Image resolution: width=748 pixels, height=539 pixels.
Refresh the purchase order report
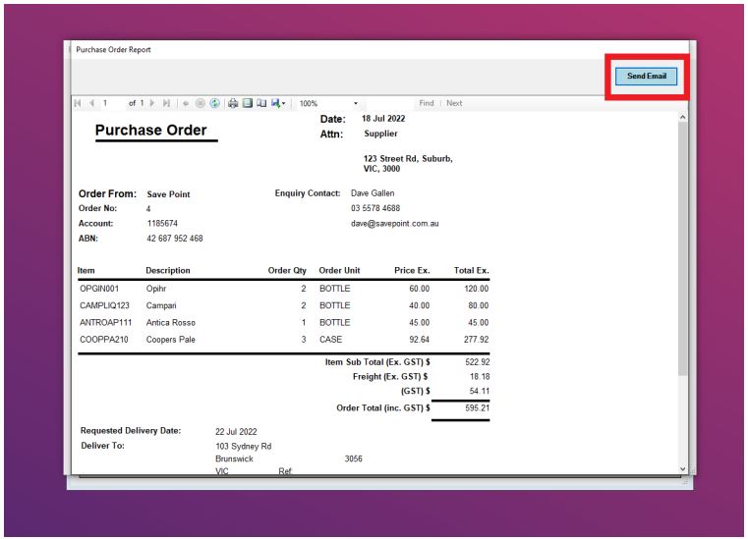pos(212,103)
